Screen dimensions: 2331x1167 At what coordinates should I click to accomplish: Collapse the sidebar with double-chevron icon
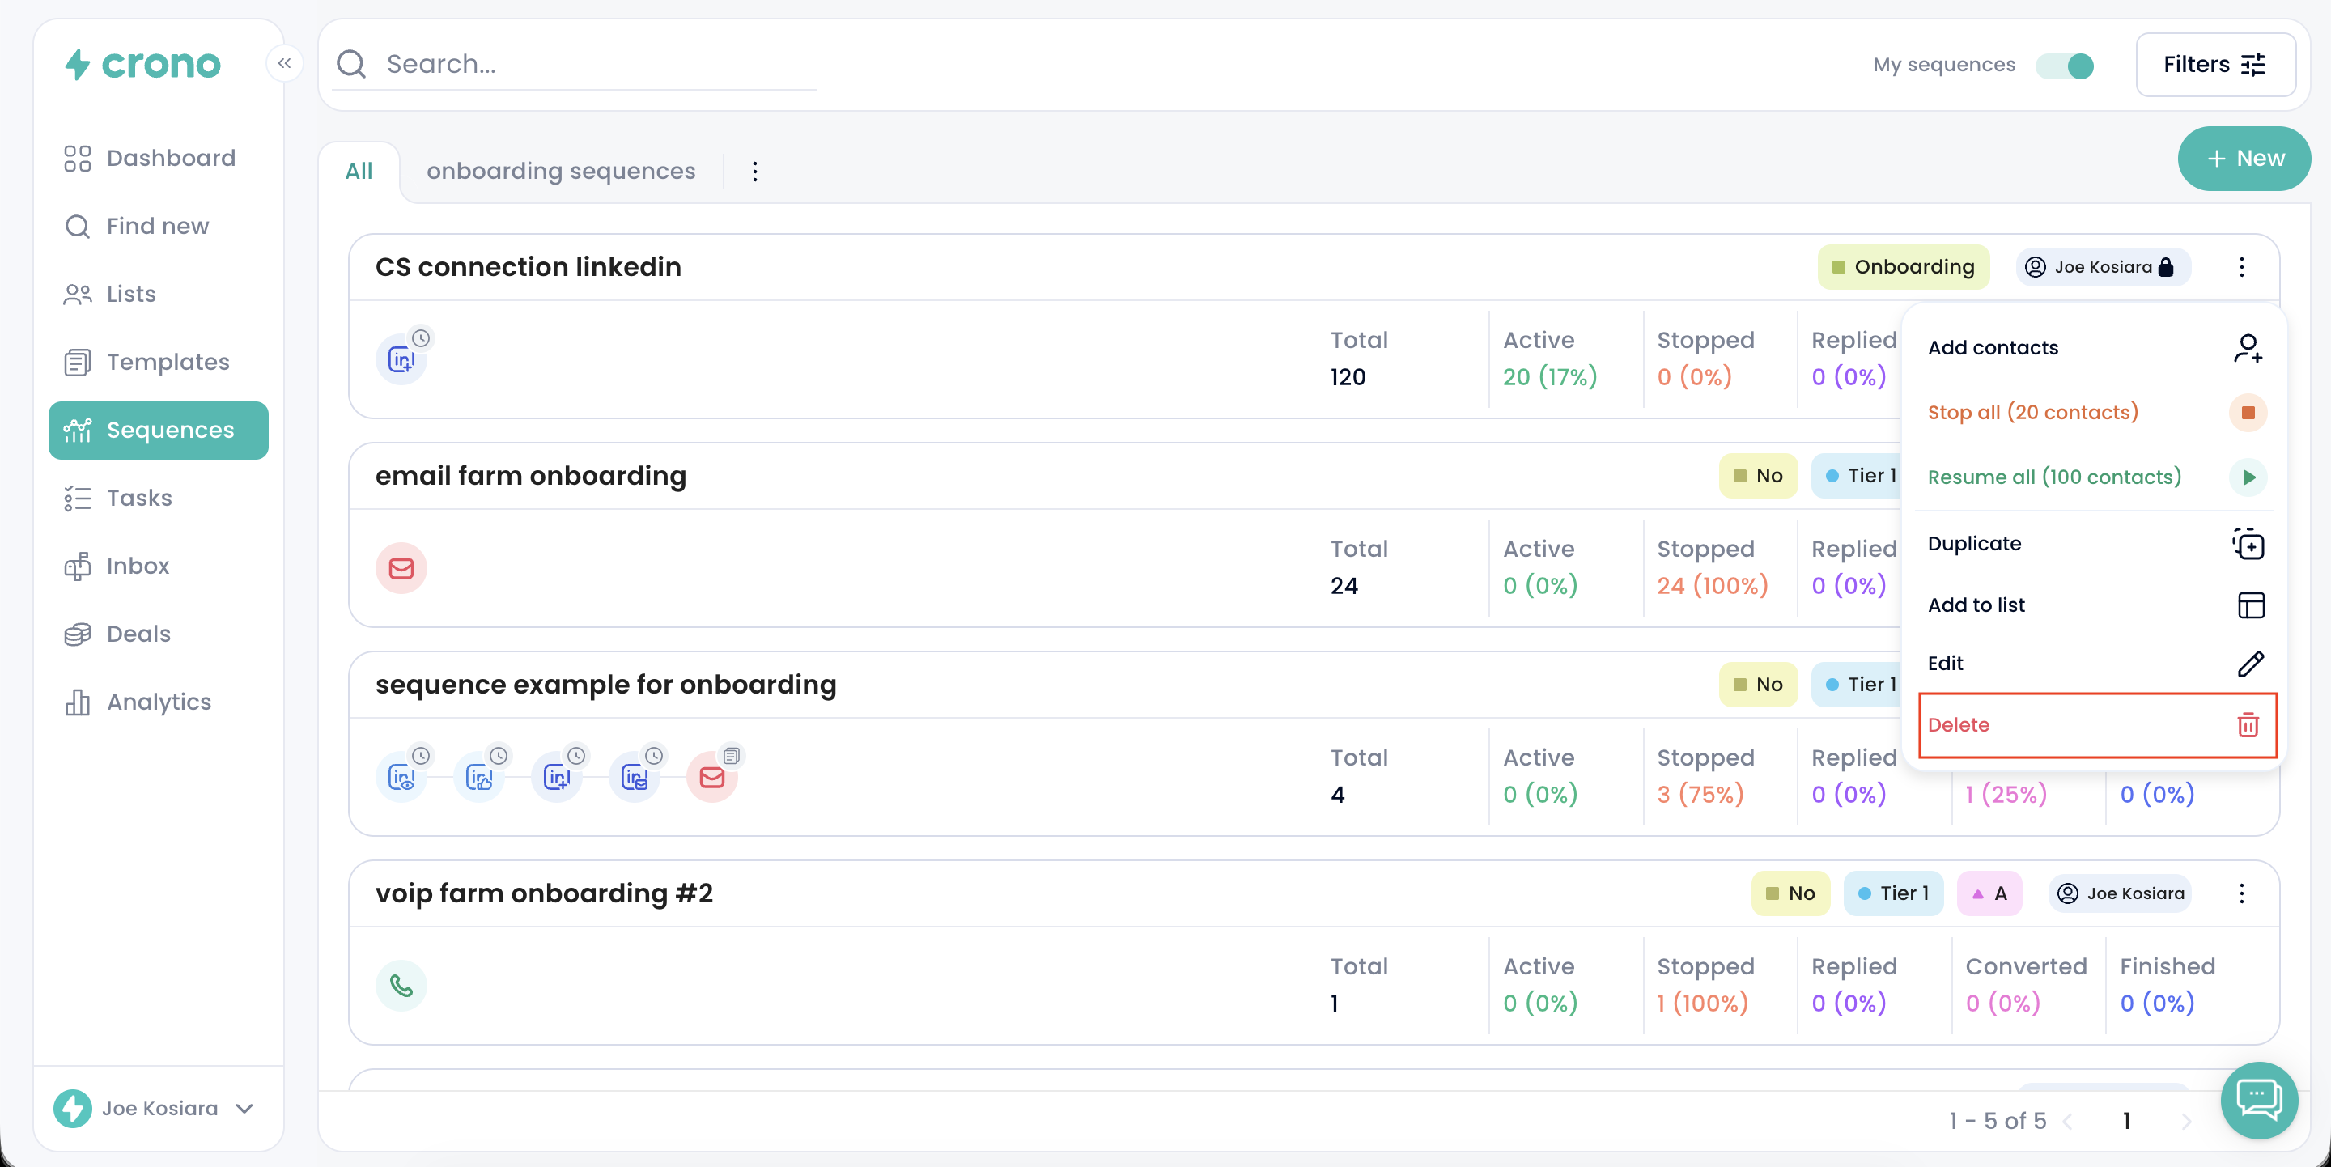(x=284, y=63)
